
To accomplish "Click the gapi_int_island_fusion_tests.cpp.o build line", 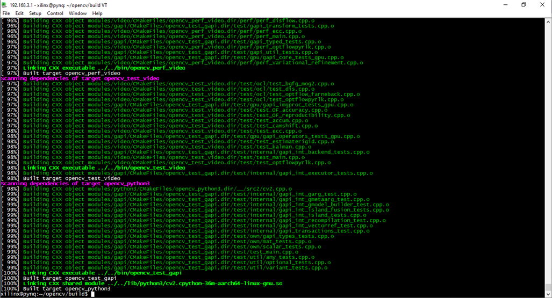I will (195, 210).
